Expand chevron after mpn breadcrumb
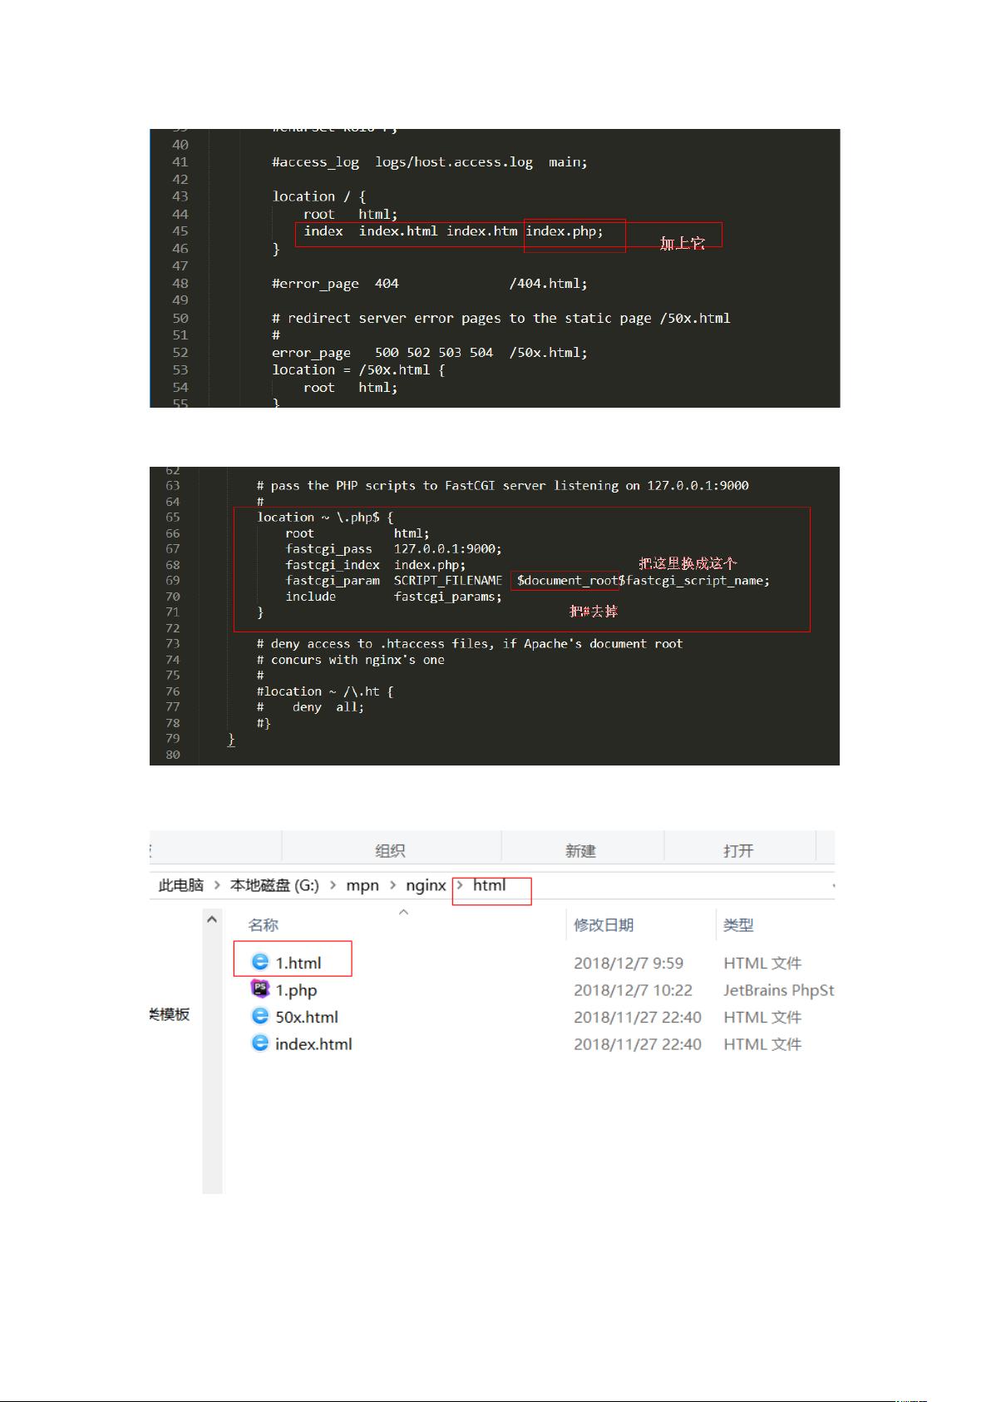 pos(392,885)
